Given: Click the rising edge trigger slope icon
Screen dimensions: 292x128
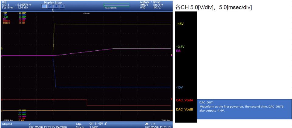Looking at the screenshot, I should [106, 124].
